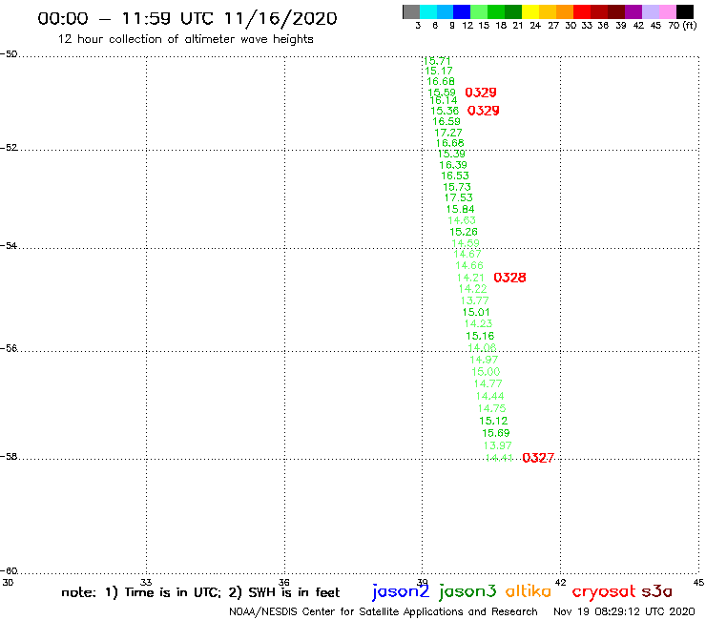This screenshot has height=620, width=706.
Task: Select the wave height value 14.67
Action: click(x=467, y=254)
